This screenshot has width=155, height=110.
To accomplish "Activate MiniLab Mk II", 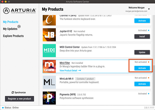I will click(142, 84).
